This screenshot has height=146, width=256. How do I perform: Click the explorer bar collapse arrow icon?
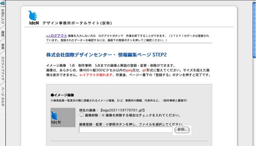[x=3, y=3]
